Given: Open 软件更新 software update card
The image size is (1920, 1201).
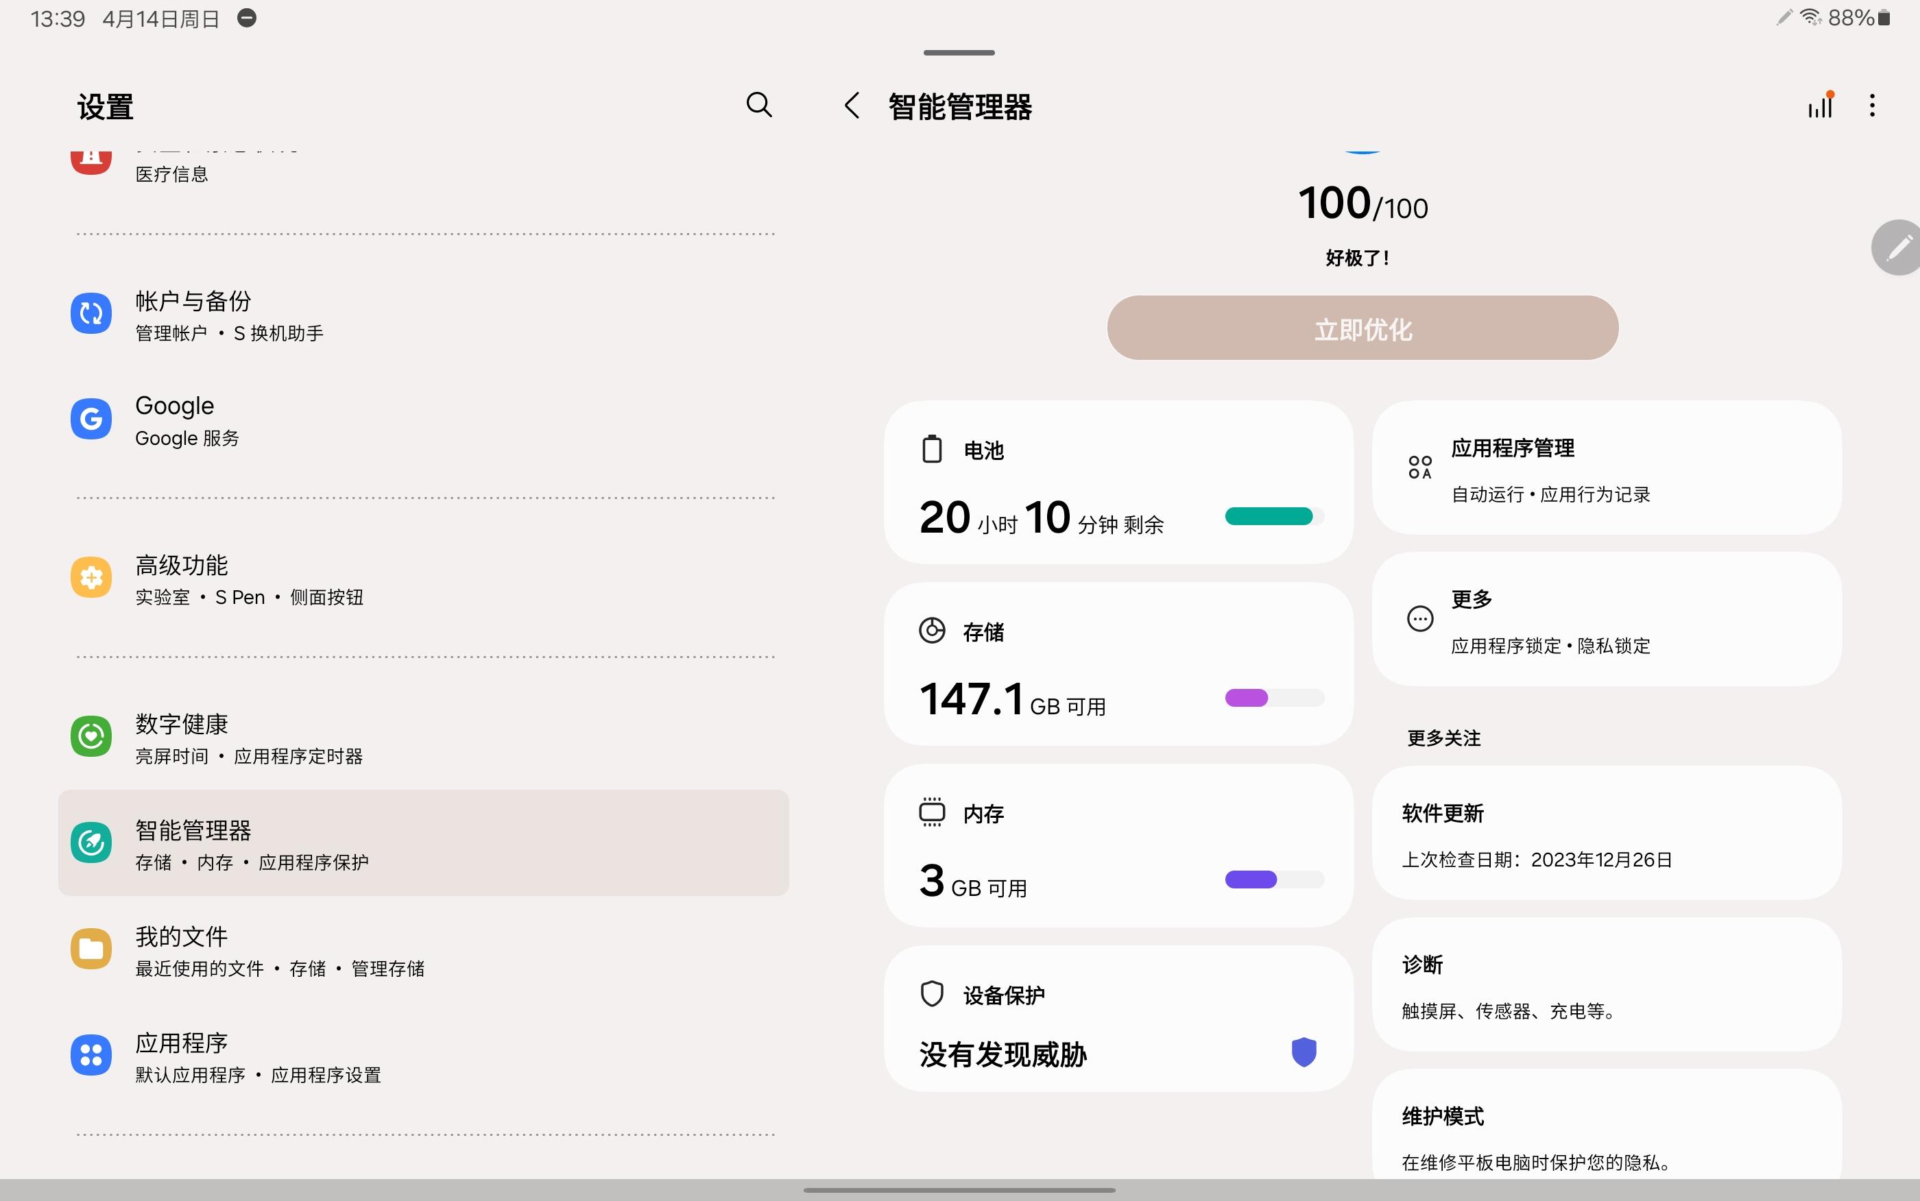Looking at the screenshot, I should pyautogui.click(x=1606, y=834).
